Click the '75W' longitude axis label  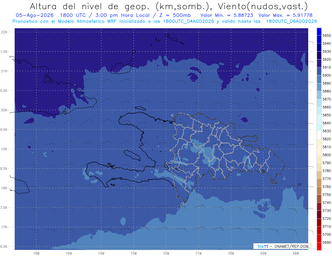point(69,253)
